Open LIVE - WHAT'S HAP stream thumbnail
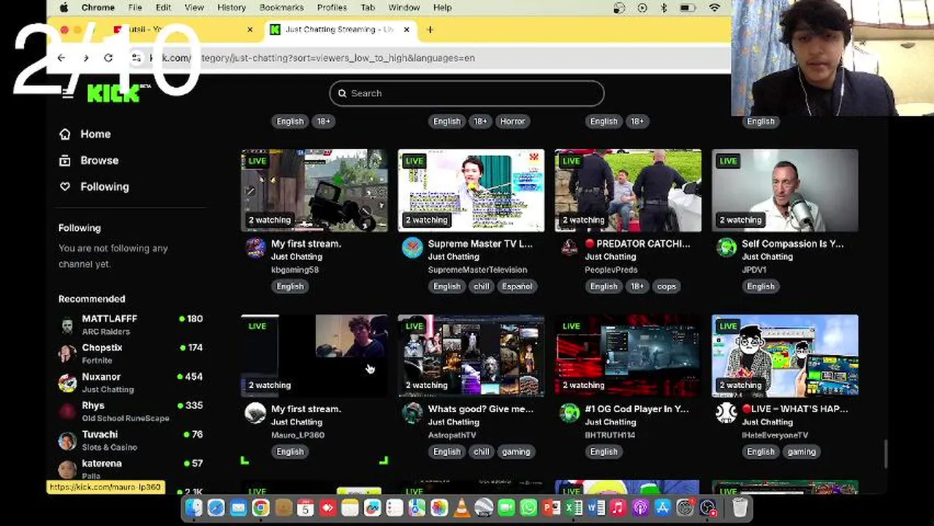 [785, 356]
